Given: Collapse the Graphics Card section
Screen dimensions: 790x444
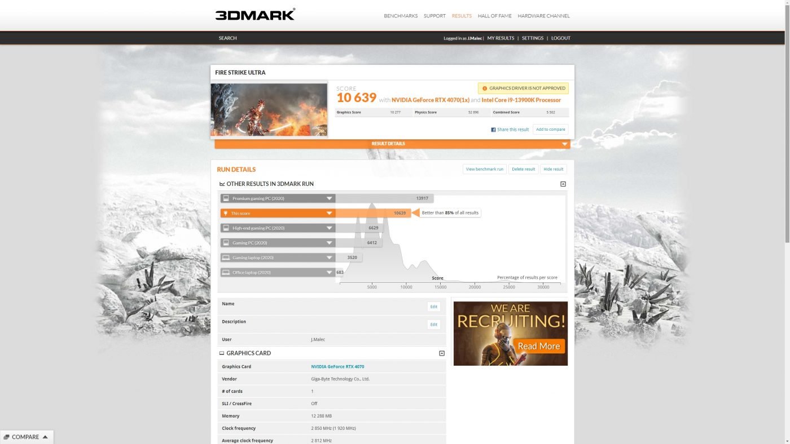Looking at the screenshot, I should click(x=442, y=353).
